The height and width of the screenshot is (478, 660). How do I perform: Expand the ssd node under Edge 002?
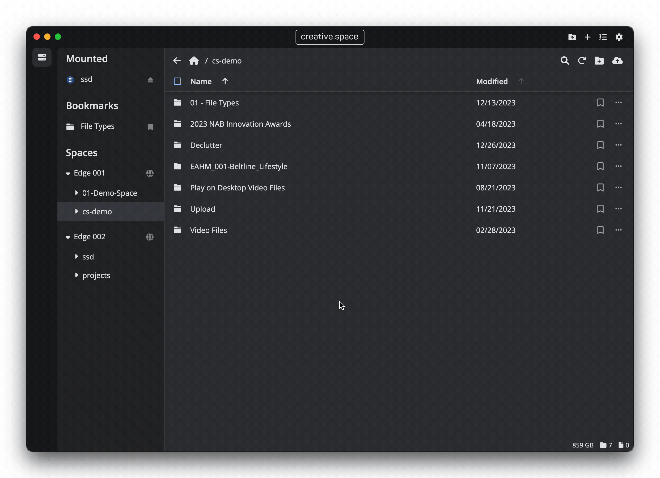coord(77,256)
